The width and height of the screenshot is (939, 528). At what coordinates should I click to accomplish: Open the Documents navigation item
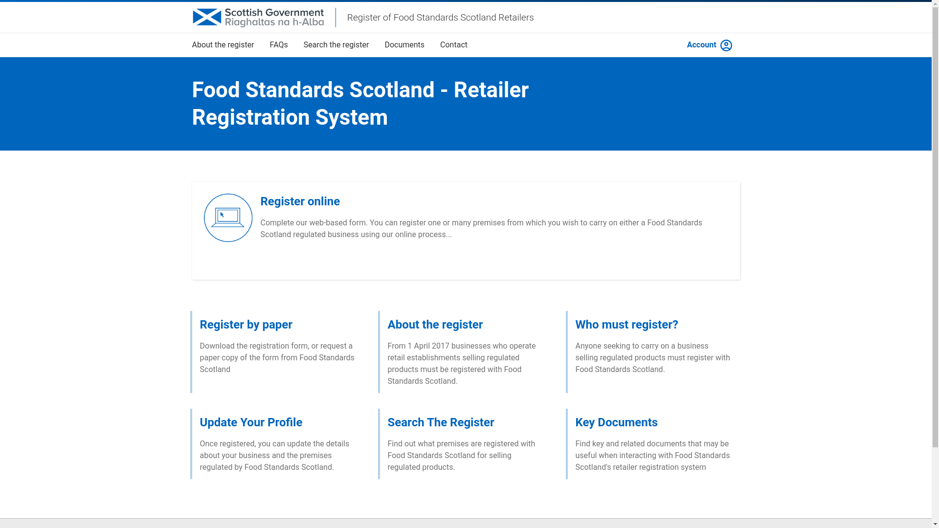[404, 45]
